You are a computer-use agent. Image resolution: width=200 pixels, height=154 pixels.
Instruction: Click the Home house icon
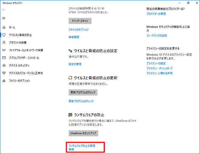4,27
